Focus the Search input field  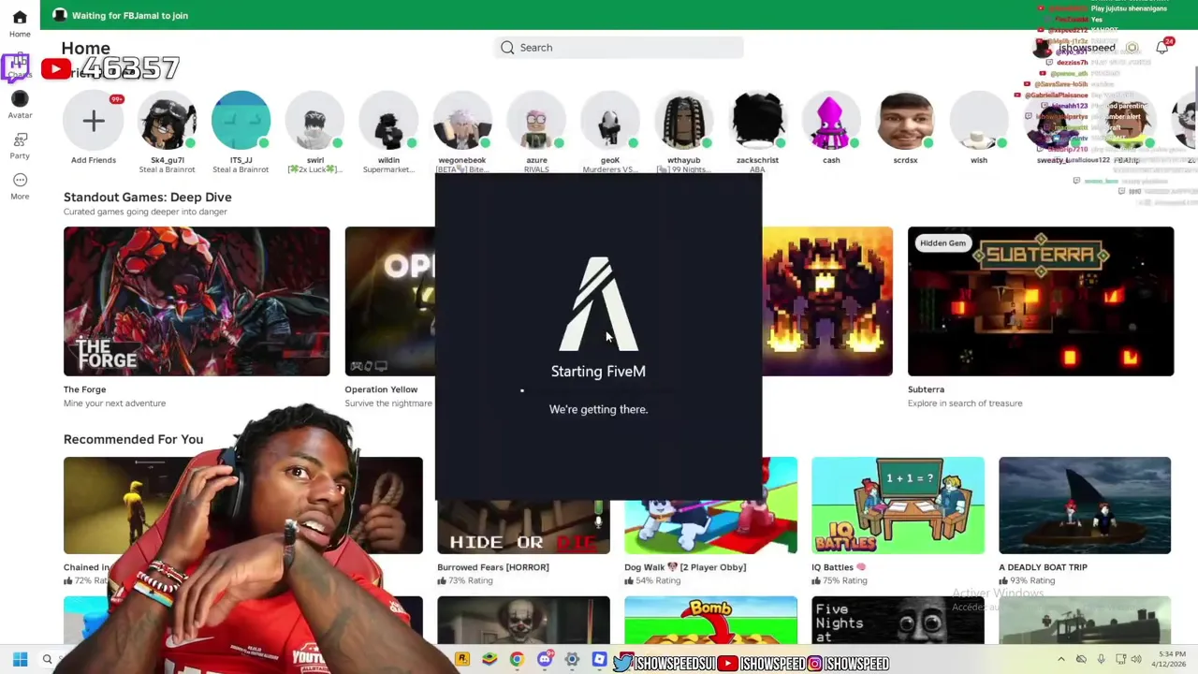click(x=619, y=48)
